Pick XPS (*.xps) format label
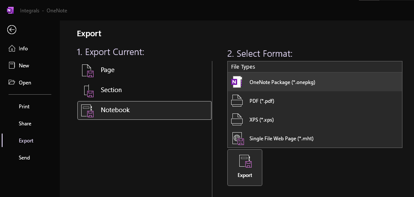The width and height of the screenshot is (414, 197). 261,120
